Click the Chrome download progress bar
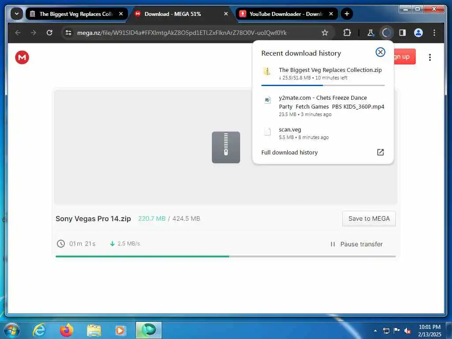The image size is (452, 339). 323,85
